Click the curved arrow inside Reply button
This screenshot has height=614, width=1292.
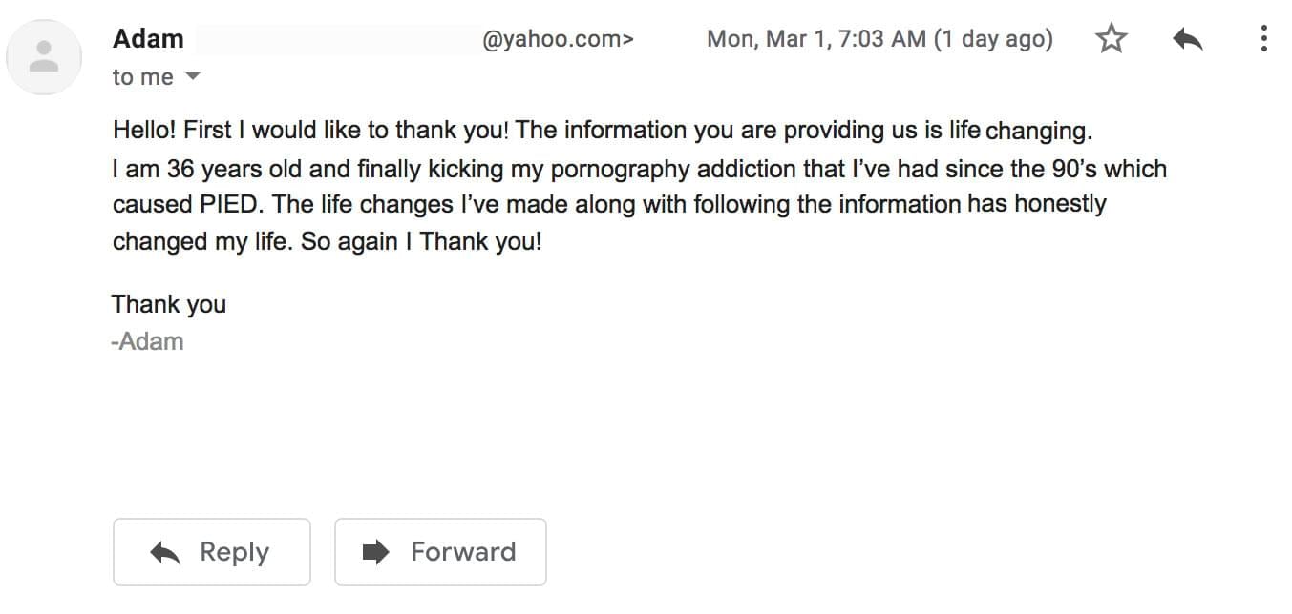tap(166, 552)
